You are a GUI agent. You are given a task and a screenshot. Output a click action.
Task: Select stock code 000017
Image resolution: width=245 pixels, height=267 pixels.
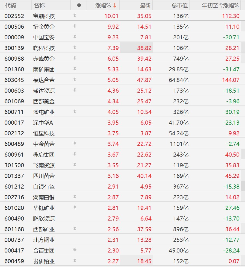tap(14, 123)
